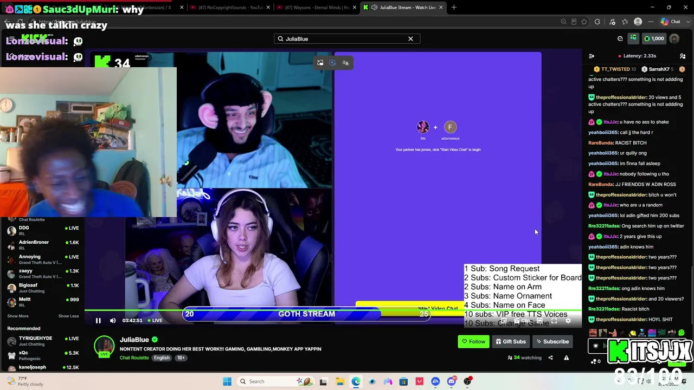Add page to favorites star
Viewport: 694px width, 390px height.
coord(584,22)
